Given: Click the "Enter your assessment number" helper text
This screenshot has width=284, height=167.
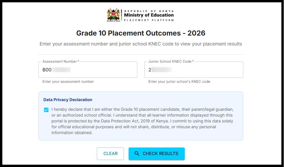Looking at the screenshot, I should [68, 82].
